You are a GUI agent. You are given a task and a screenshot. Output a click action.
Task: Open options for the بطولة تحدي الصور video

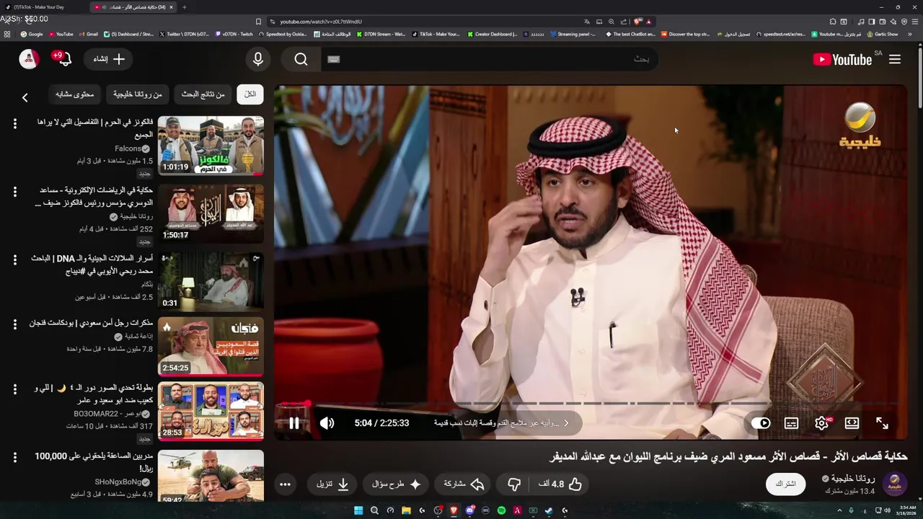14,389
